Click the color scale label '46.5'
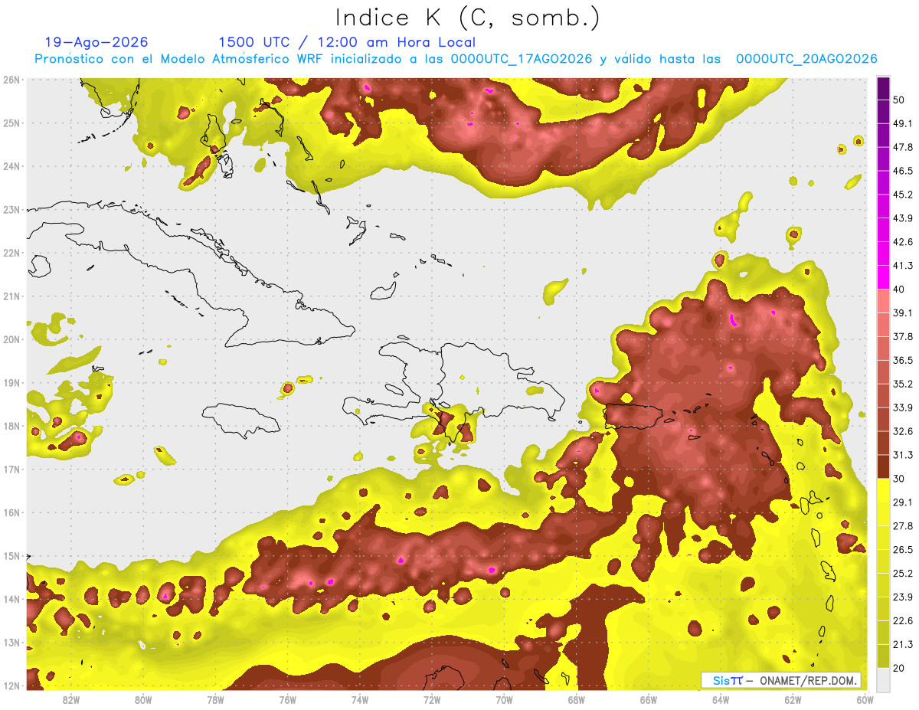The height and width of the screenshot is (710, 919). (x=903, y=171)
